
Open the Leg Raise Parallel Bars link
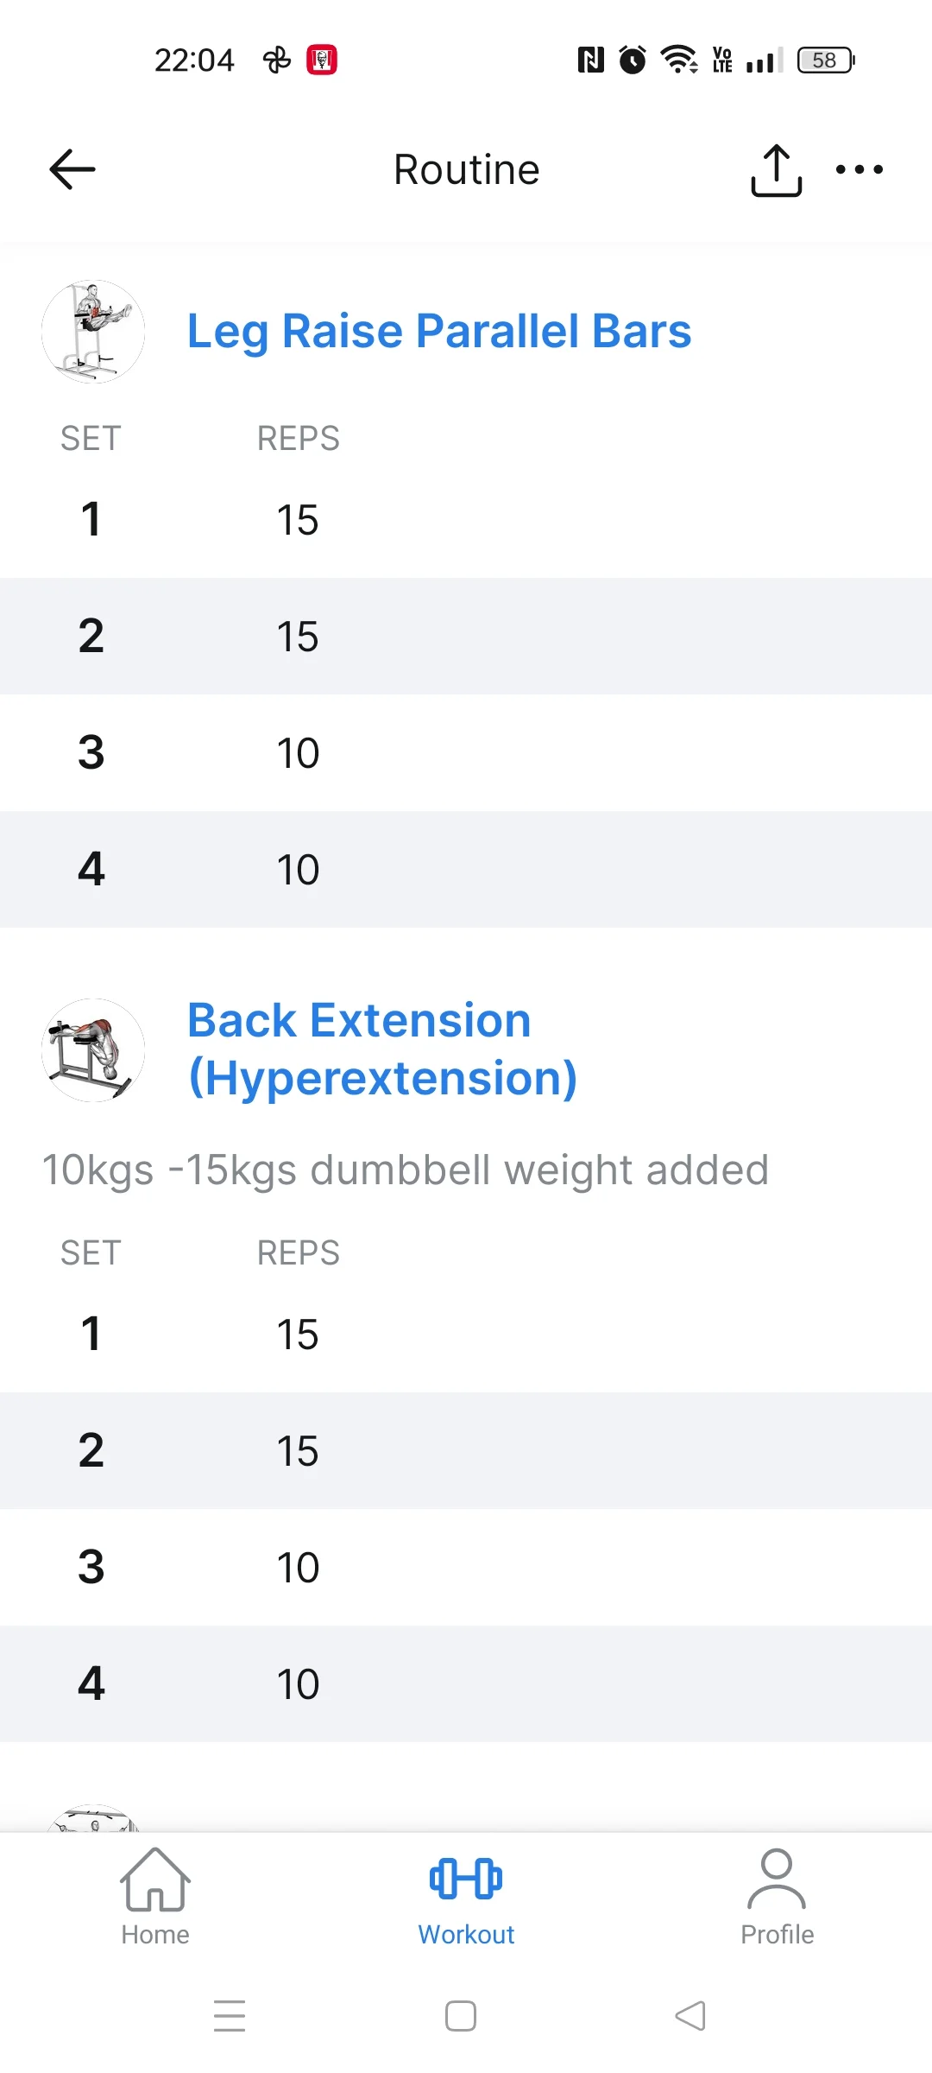click(x=439, y=332)
